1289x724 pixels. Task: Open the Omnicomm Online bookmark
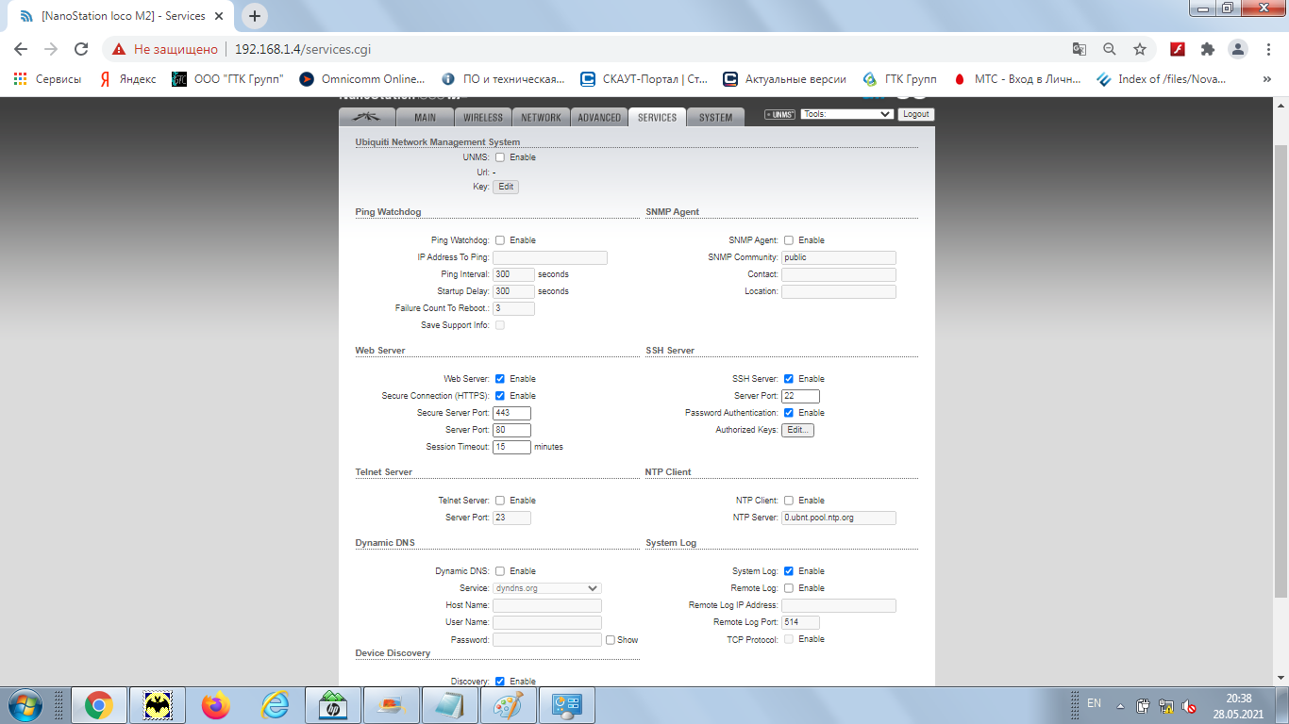(362, 79)
